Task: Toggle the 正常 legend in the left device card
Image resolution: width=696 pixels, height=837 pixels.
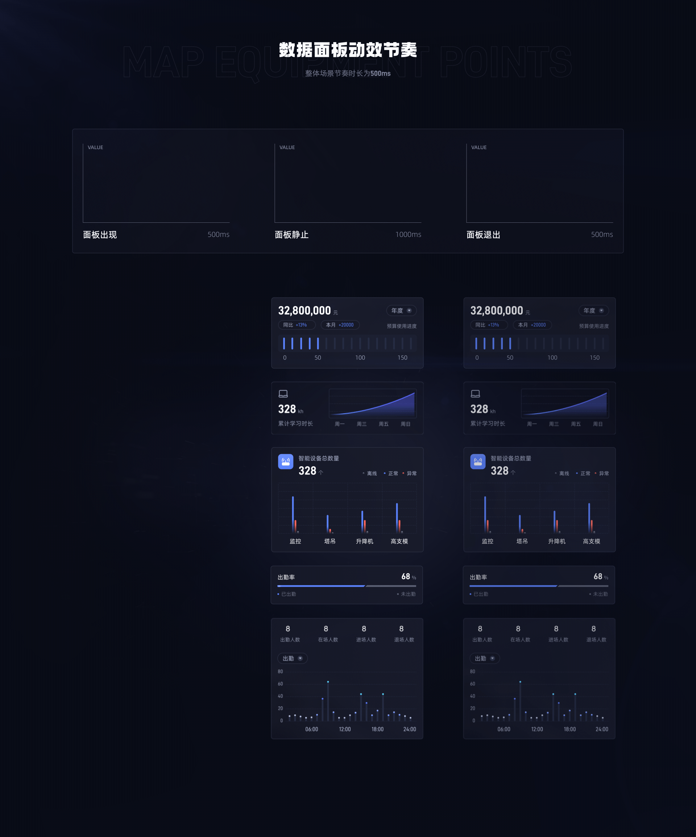Action: tap(391, 473)
